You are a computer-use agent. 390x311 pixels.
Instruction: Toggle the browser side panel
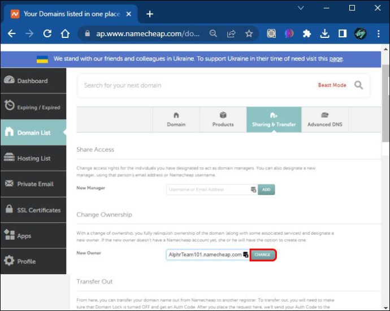pos(343,33)
